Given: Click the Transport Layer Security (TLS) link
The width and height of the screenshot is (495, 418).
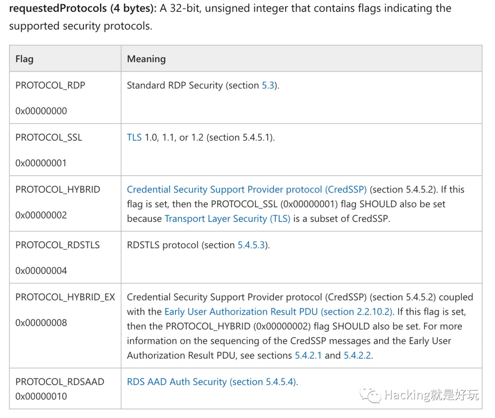Looking at the screenshot, I should 227,219.
